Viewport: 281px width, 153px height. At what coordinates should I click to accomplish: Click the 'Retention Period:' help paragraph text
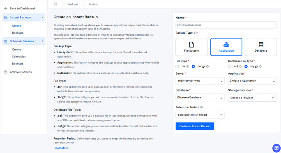tap(103, 140)
